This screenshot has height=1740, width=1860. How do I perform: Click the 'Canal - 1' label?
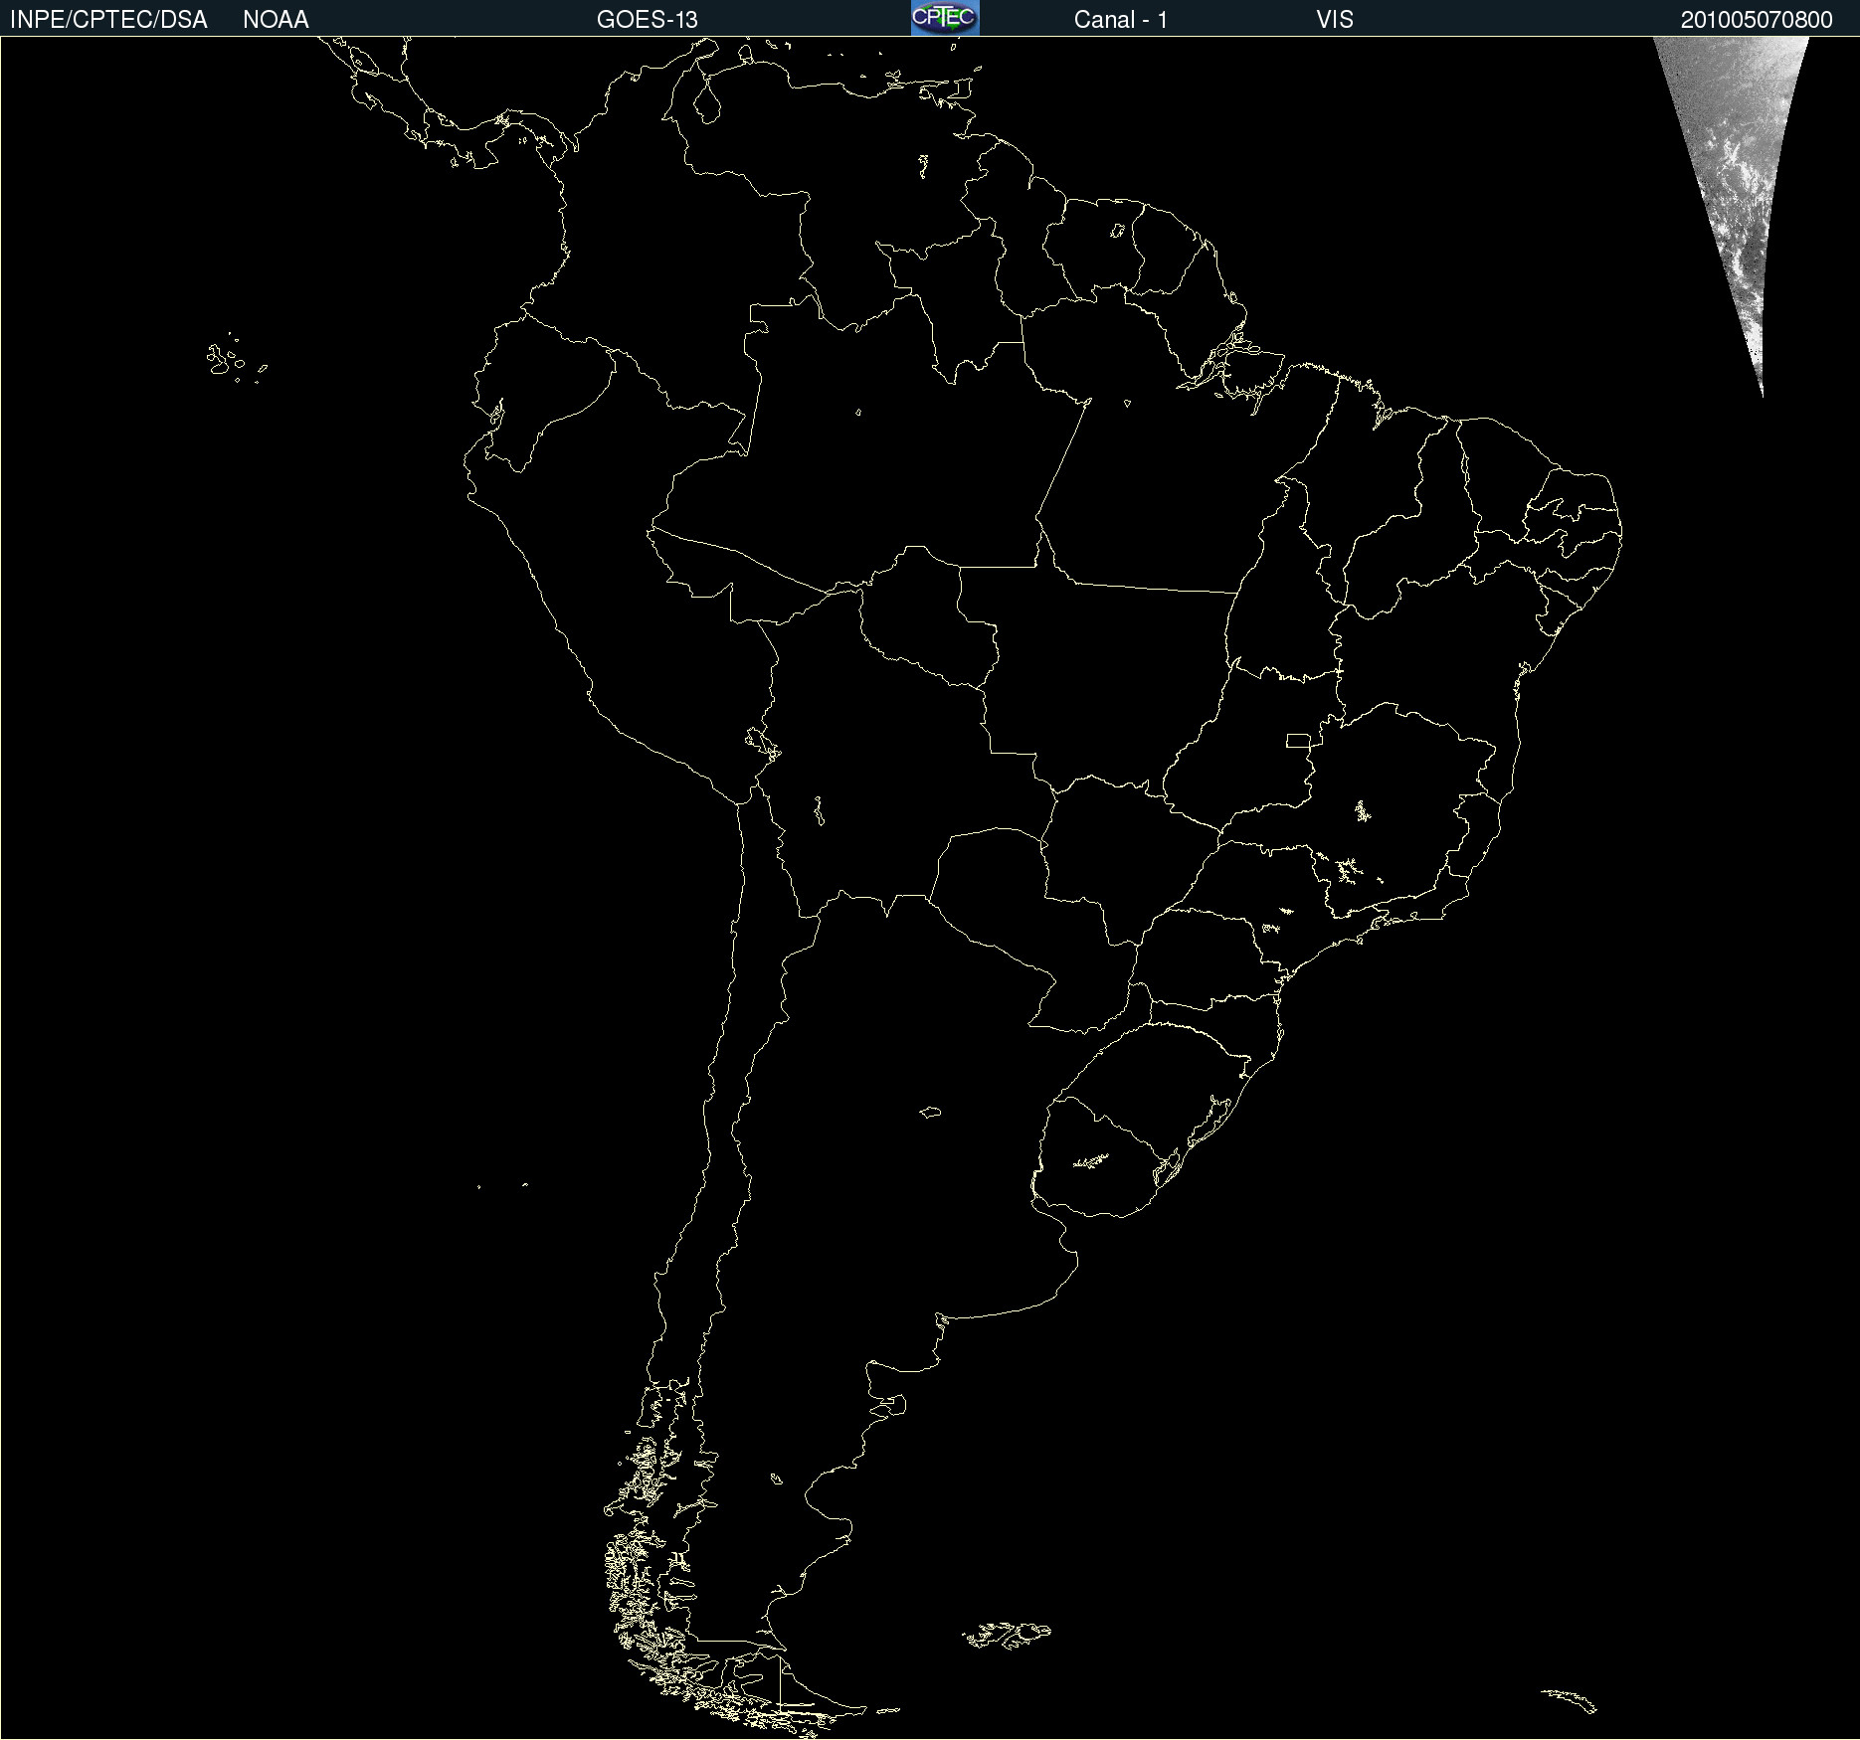click(1120, 20)
